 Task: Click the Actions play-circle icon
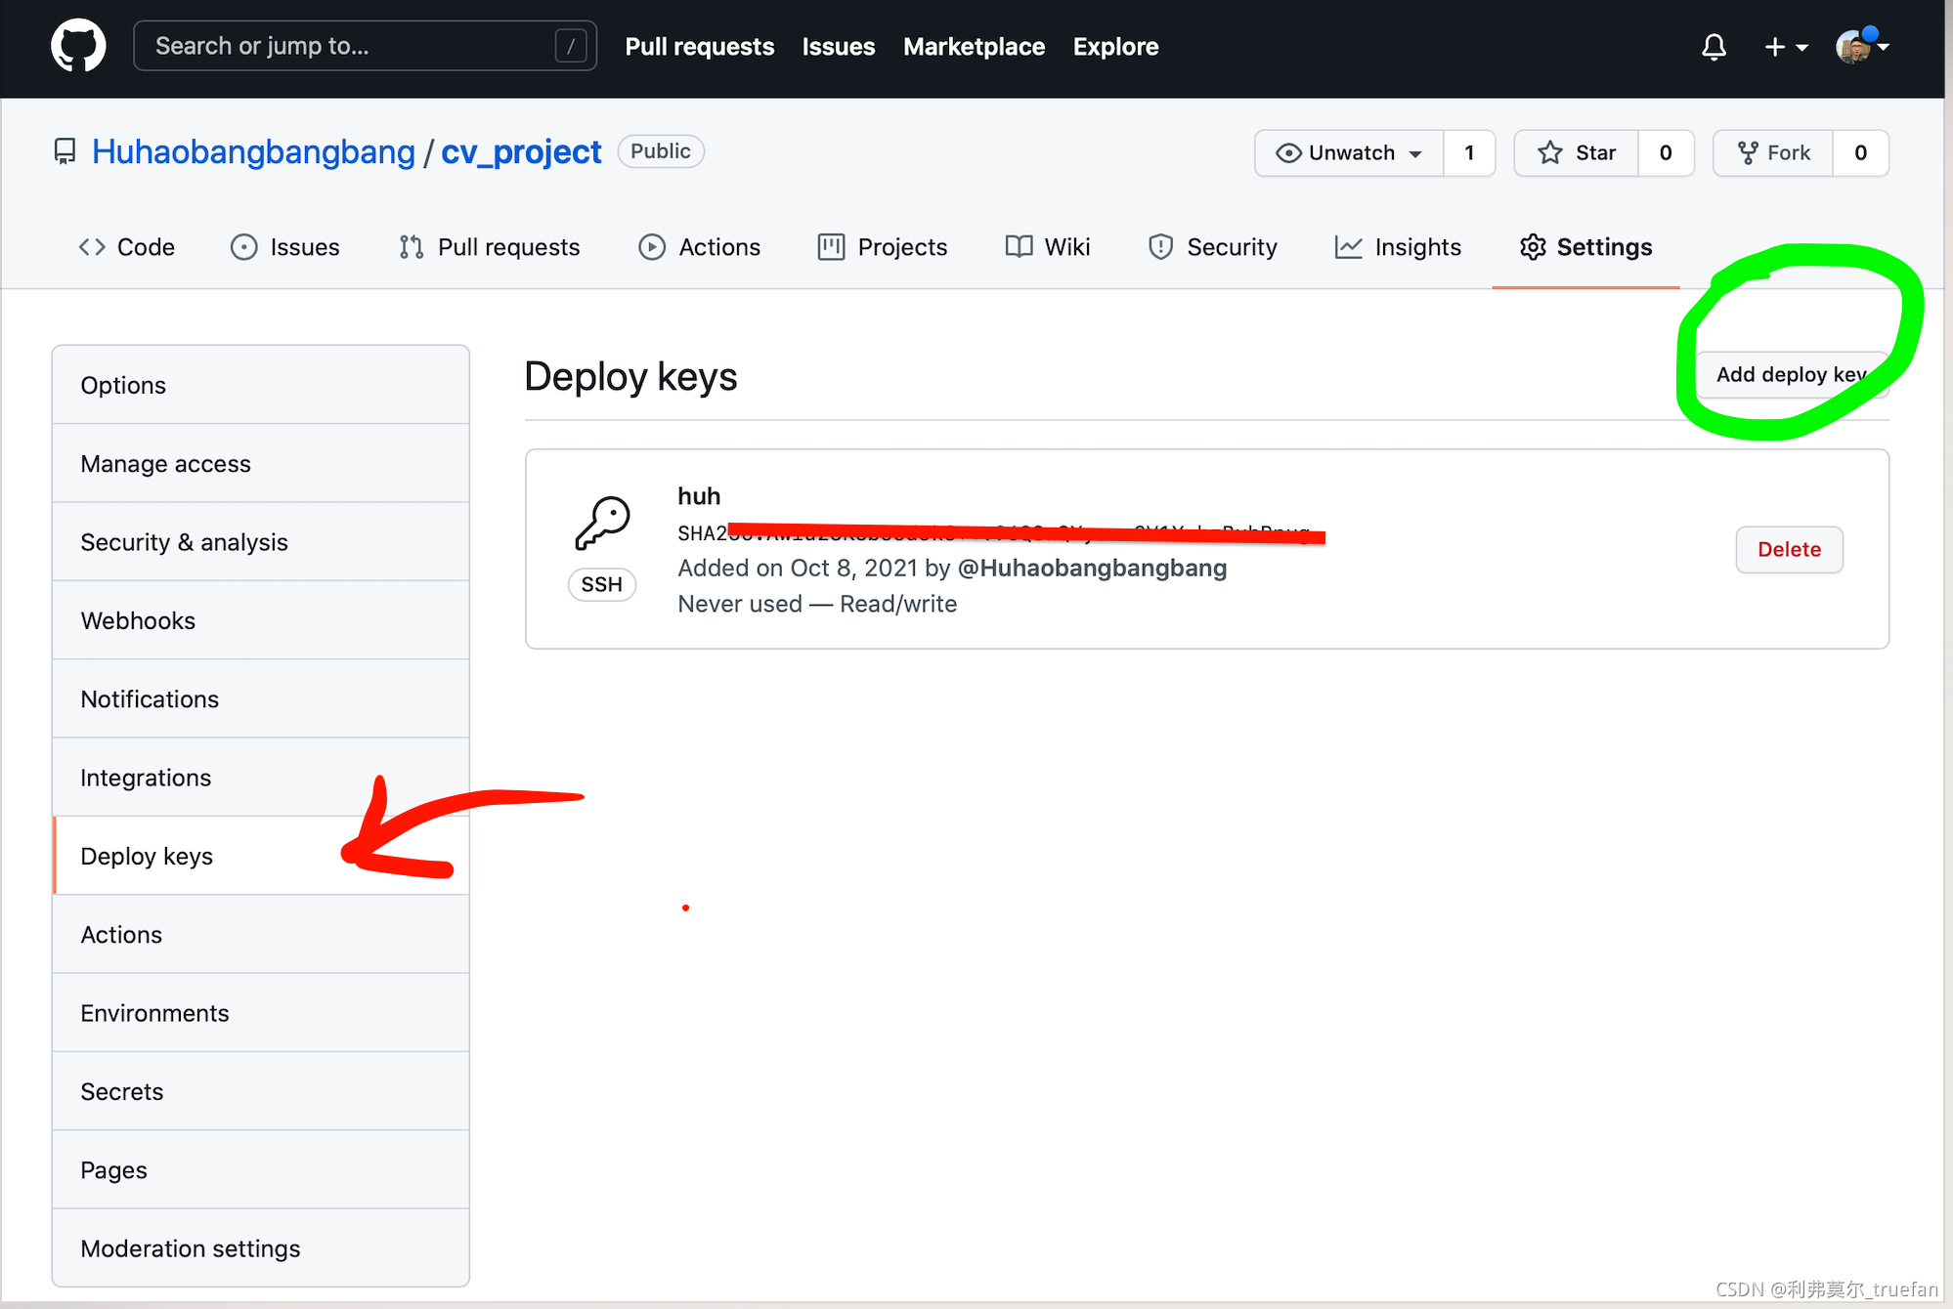click(651, 246)
